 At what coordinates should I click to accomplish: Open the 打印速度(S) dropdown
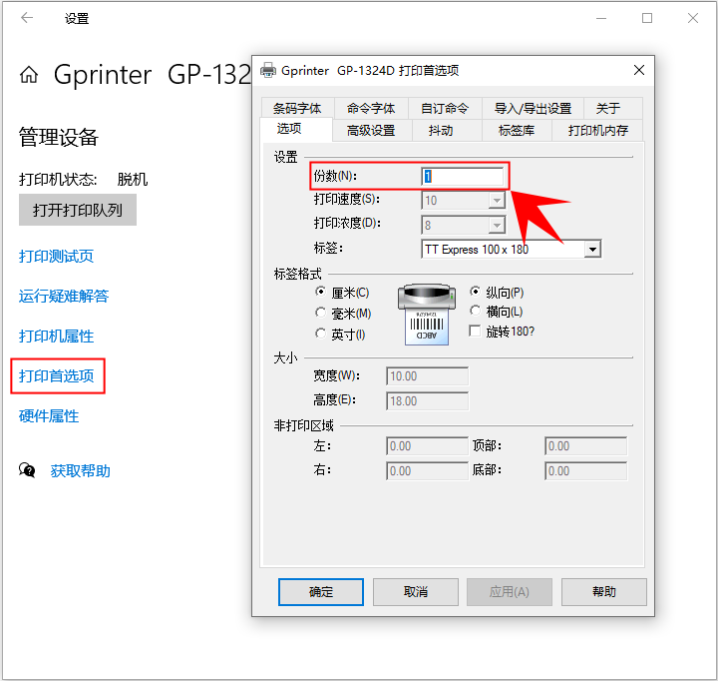497,201
